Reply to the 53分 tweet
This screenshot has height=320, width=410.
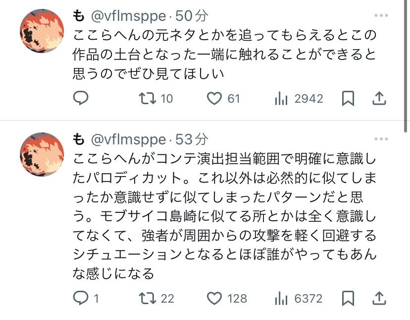81,298
